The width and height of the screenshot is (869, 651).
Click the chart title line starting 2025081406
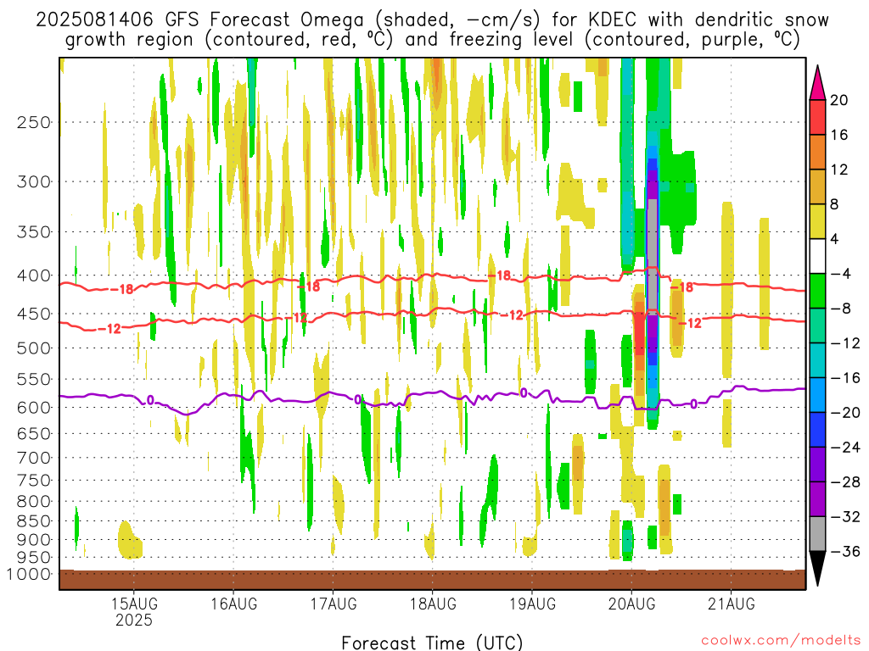[432, 20]
